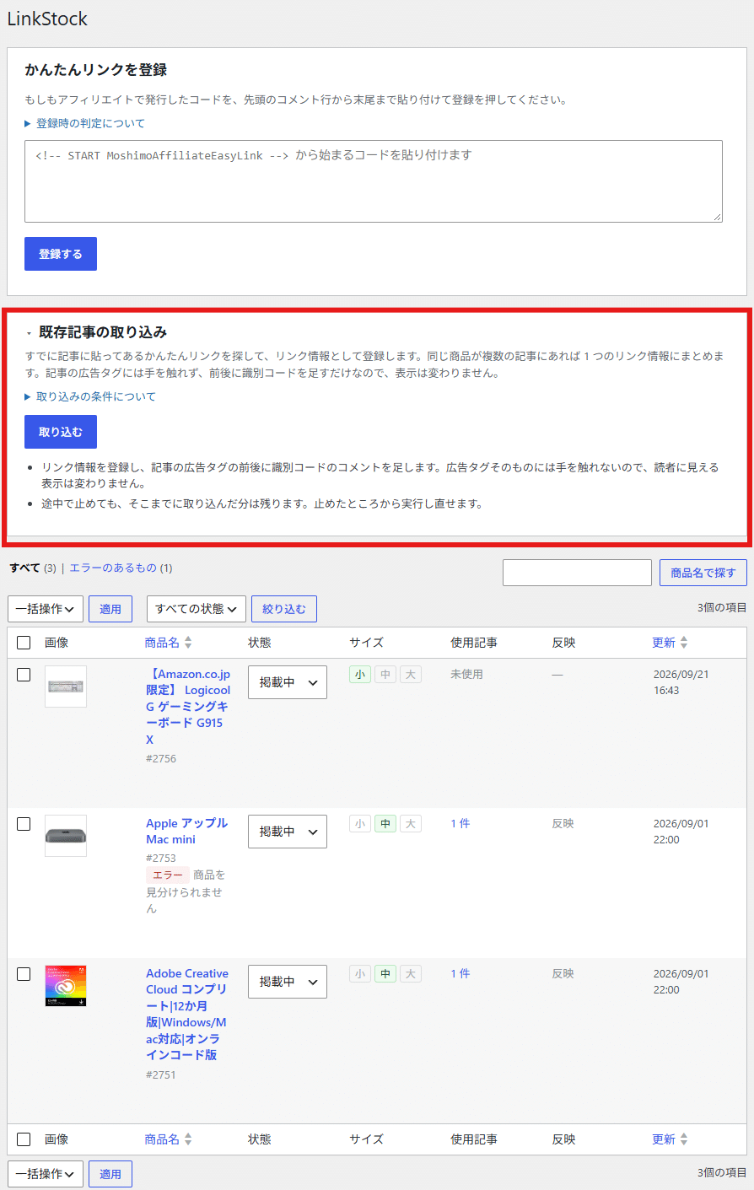The image size is (754, 1190).
Task: Sort by 商品名 using header sort arrows
Action: (188, 643)
